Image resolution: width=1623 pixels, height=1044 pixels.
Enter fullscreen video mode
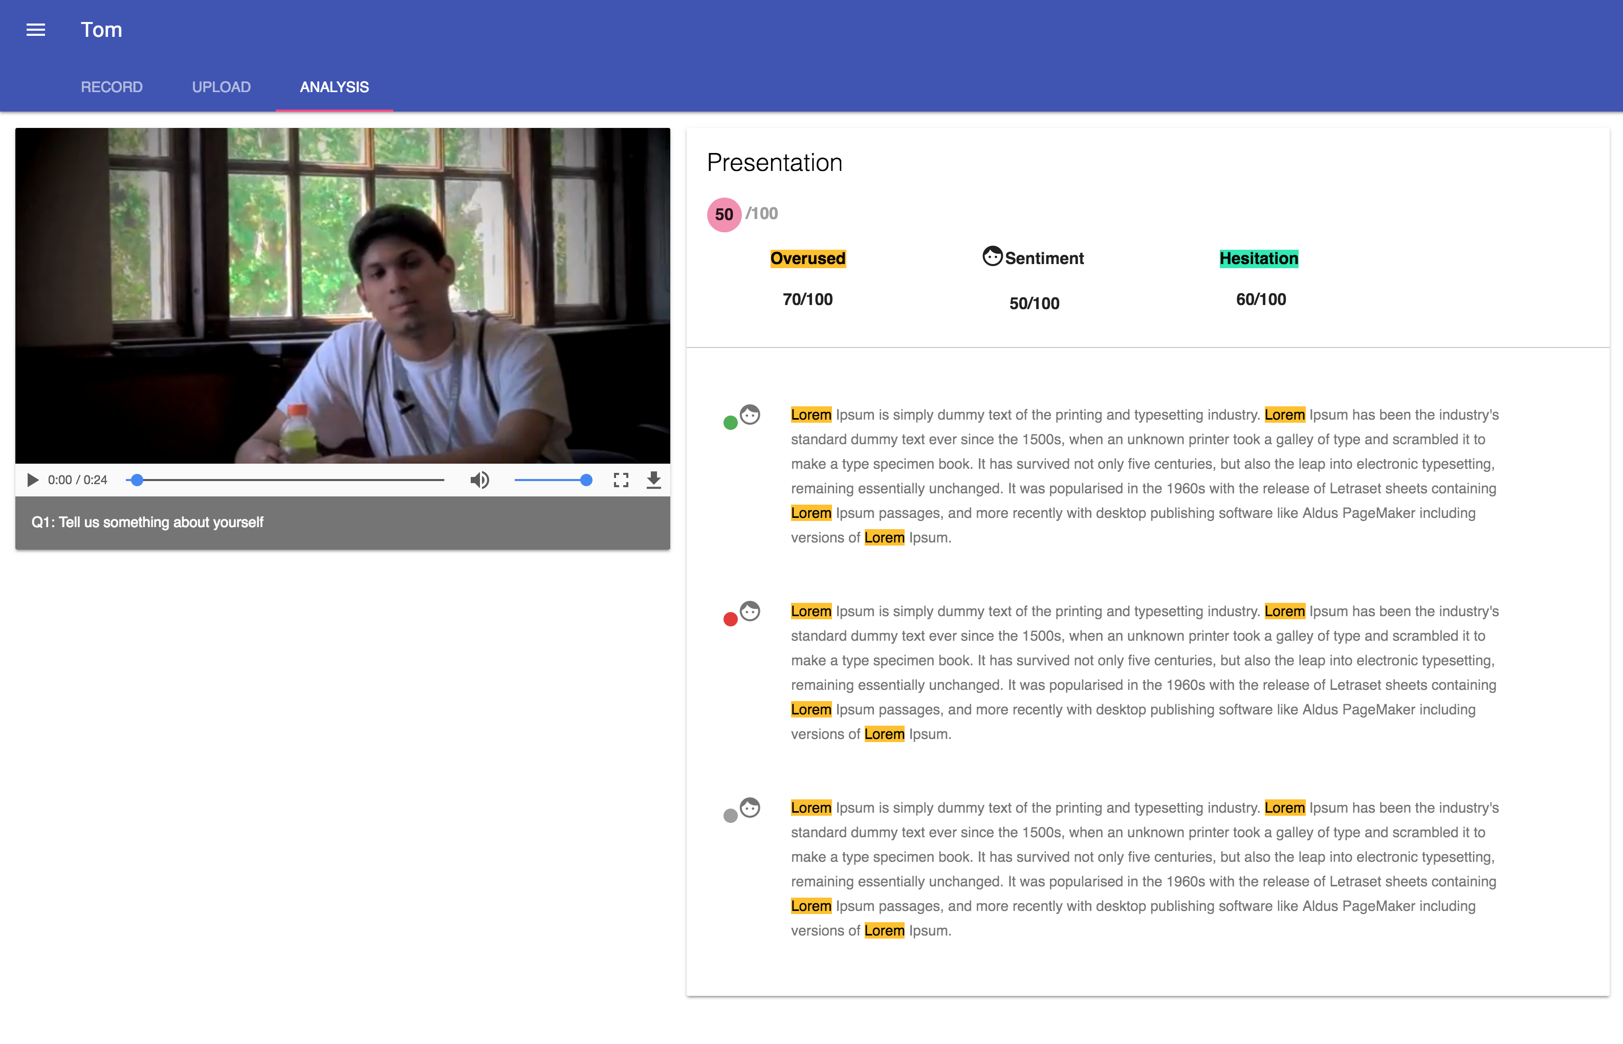[x=621, y=480]
